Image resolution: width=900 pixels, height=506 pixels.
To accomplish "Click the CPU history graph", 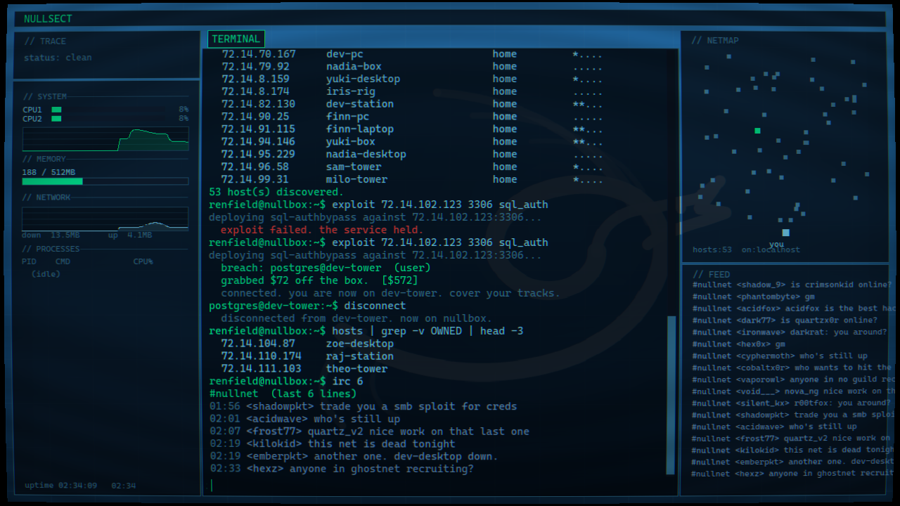I will click(105, 139).
